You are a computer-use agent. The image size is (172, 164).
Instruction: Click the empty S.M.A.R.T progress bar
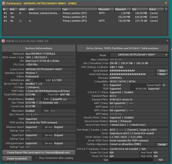tap(131, 160)
